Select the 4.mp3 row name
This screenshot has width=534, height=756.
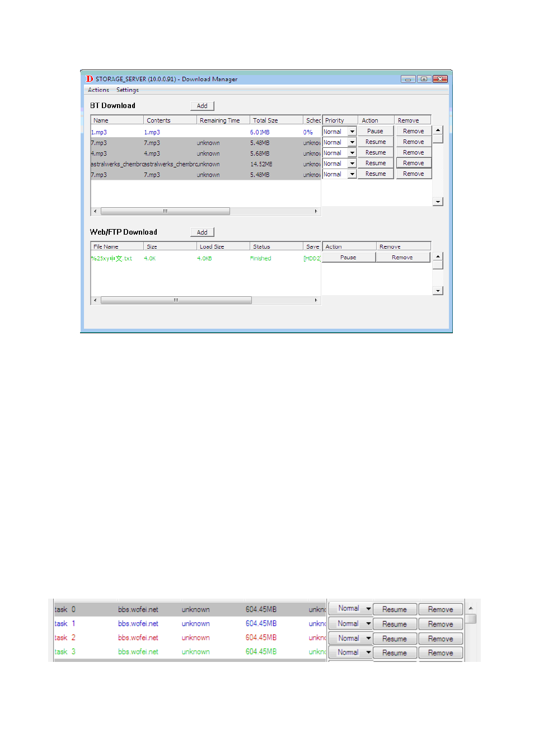click(99, 153)
